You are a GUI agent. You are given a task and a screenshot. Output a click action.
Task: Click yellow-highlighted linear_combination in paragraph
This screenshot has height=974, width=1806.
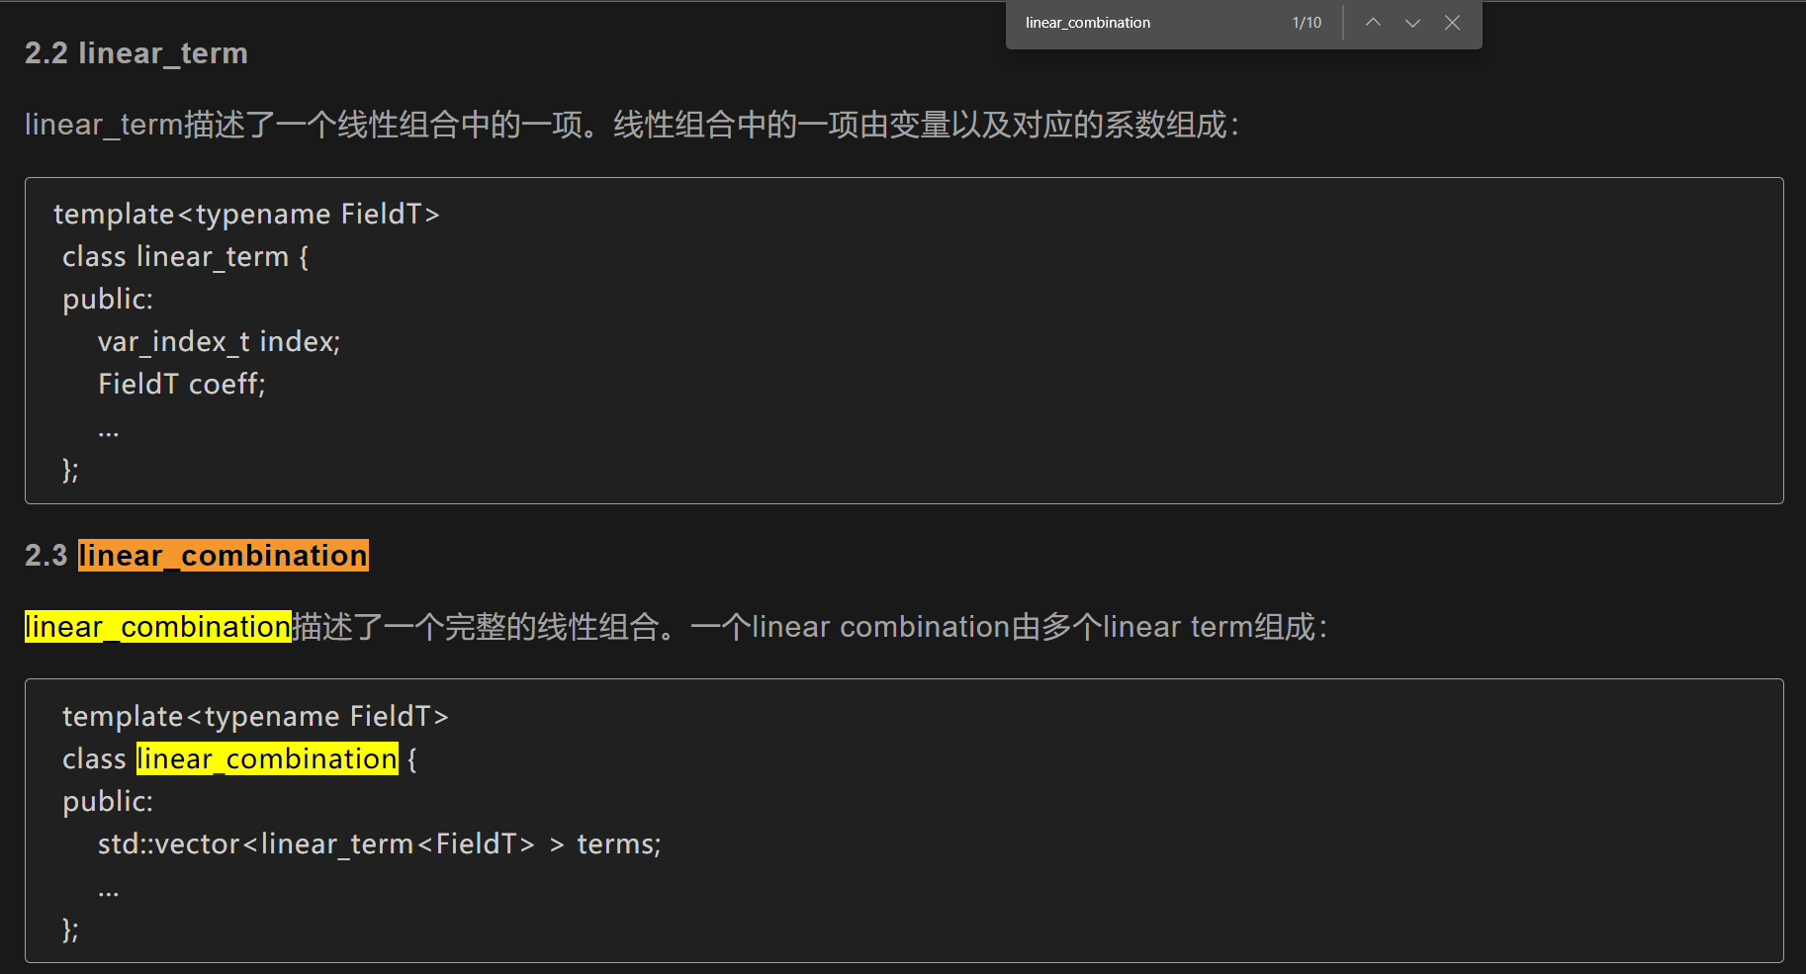coord(158,627)
